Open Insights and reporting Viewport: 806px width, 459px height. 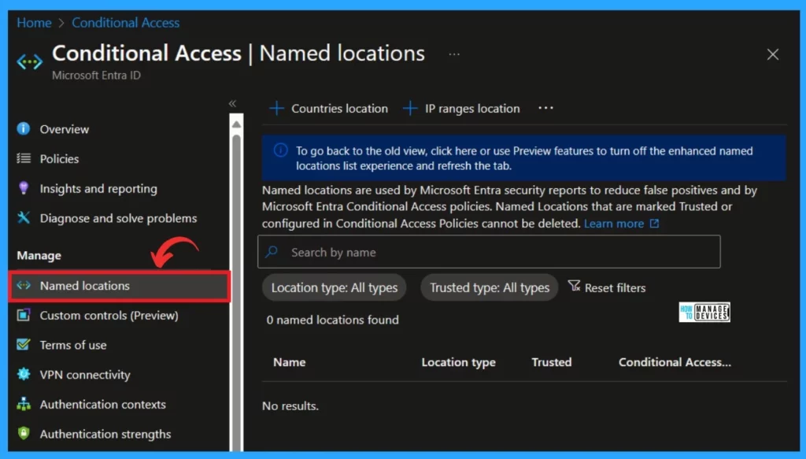[98, 189]
